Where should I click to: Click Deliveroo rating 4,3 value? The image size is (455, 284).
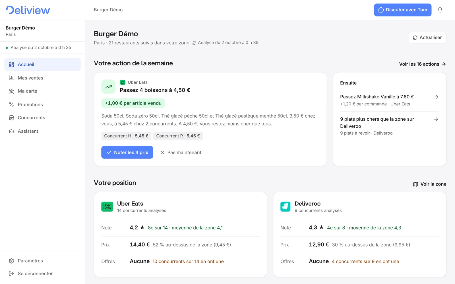pos(313,227)
